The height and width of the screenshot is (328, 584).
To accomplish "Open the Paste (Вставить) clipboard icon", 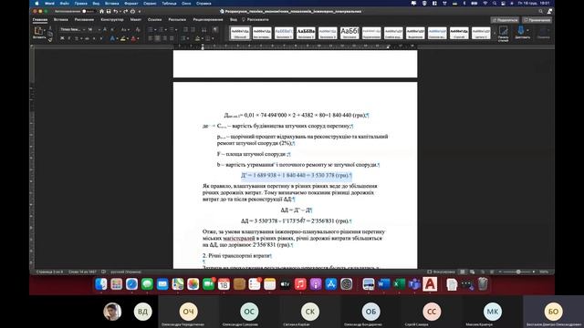I will [38, 31].
